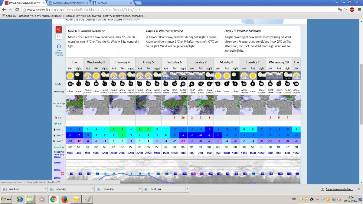This screenshot has width=363, height=204.
Task: Switch to Chrome in the taskbar
Action: coord(53,199)
